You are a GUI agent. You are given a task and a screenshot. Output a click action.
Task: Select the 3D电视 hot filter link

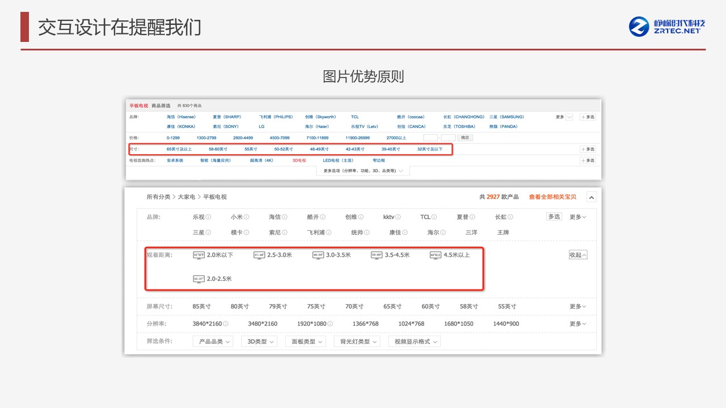tap(299, 160)
